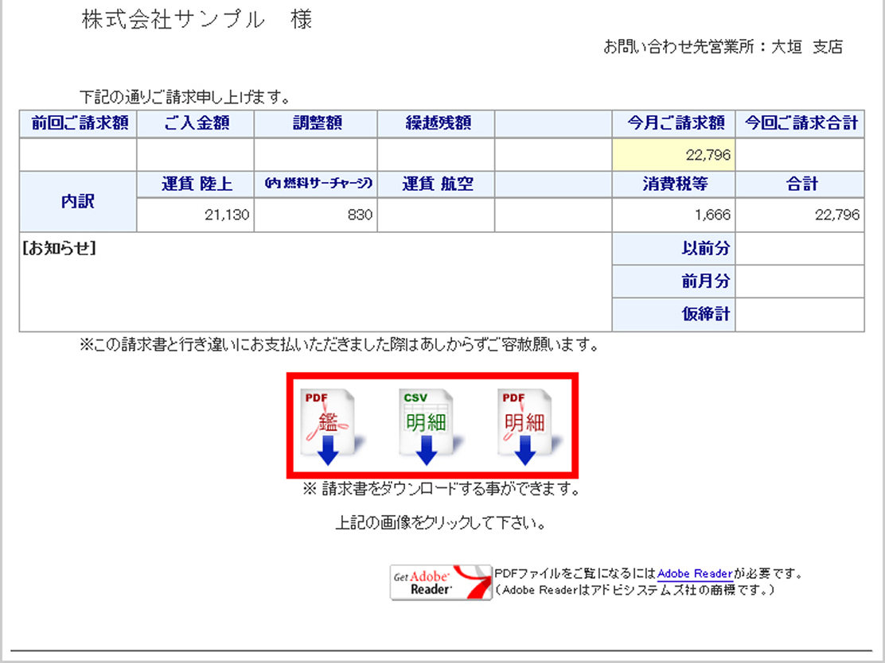The width and height of the screenshot is (885, 663).
Task: Open the Adobe Reader hyperlink
Action: tap(695, 574)
